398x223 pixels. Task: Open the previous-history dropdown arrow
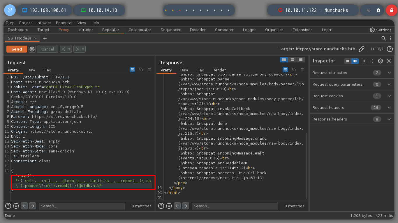(69, 49)
